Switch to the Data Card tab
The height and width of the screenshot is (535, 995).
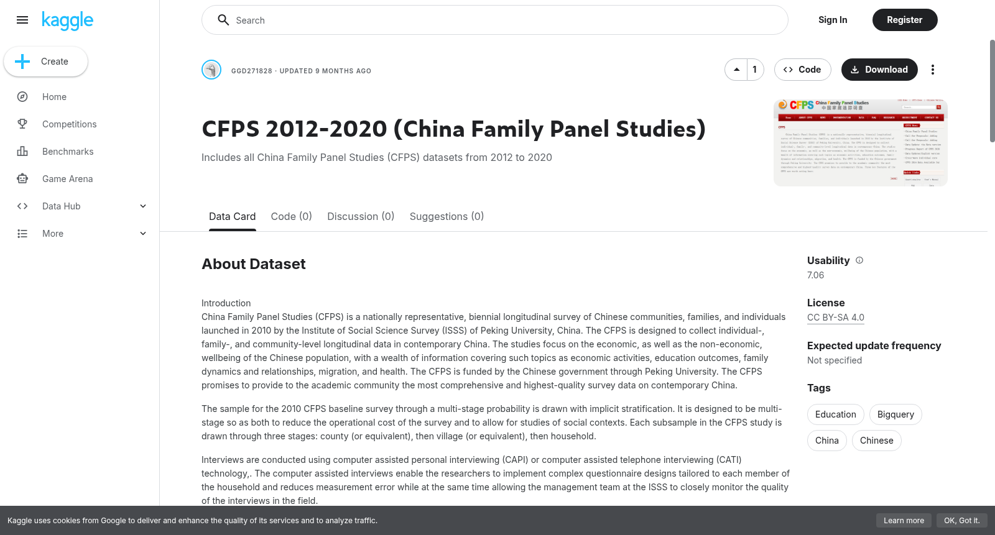232,216
